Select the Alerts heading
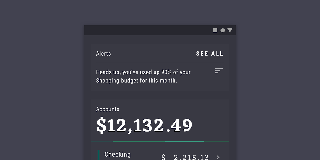 [103, 54]
